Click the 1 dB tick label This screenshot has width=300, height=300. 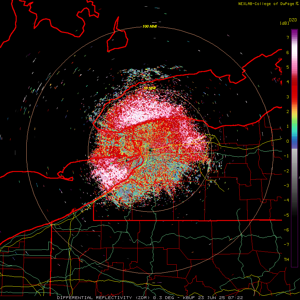(288, 126)
